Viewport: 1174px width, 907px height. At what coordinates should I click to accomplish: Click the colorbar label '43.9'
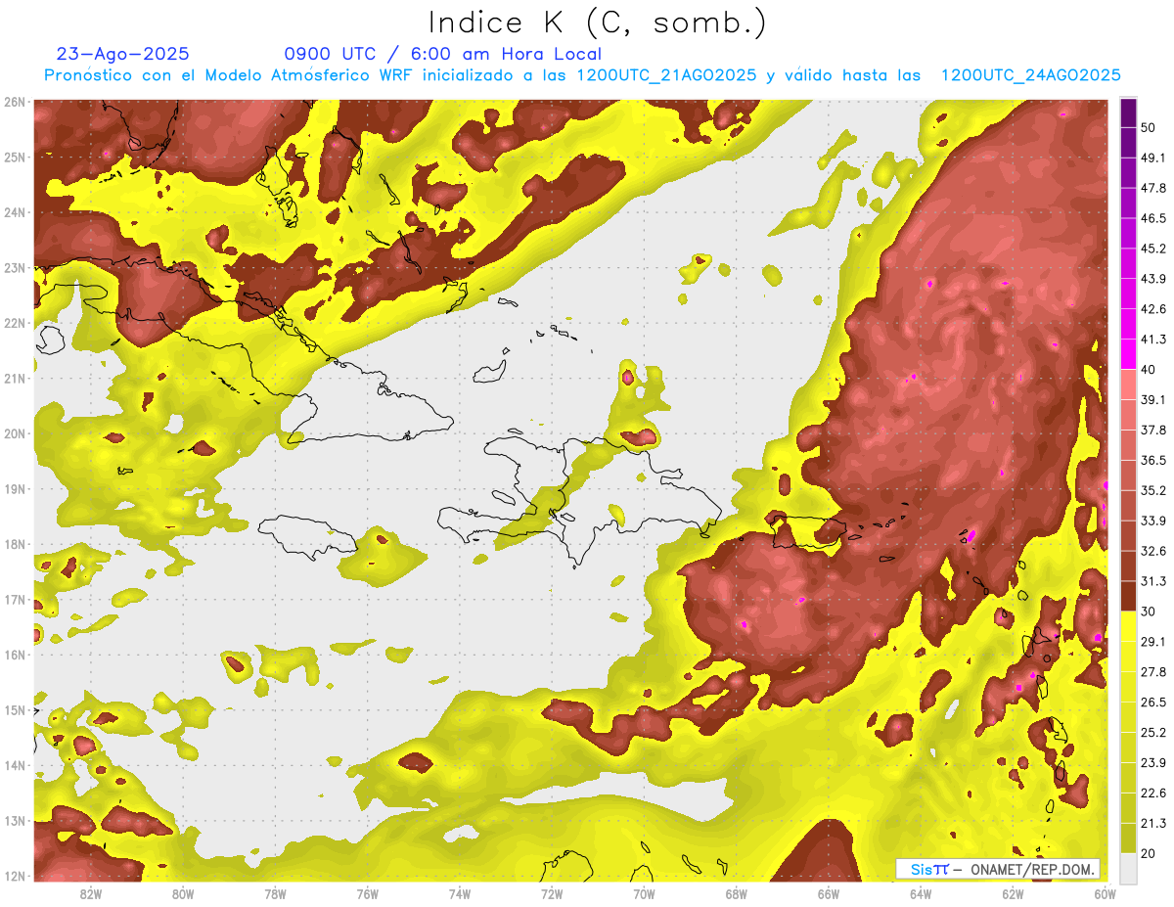1152,279
